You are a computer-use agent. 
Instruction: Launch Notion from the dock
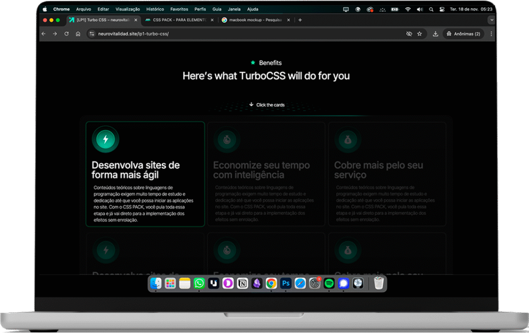click(242, 283)
